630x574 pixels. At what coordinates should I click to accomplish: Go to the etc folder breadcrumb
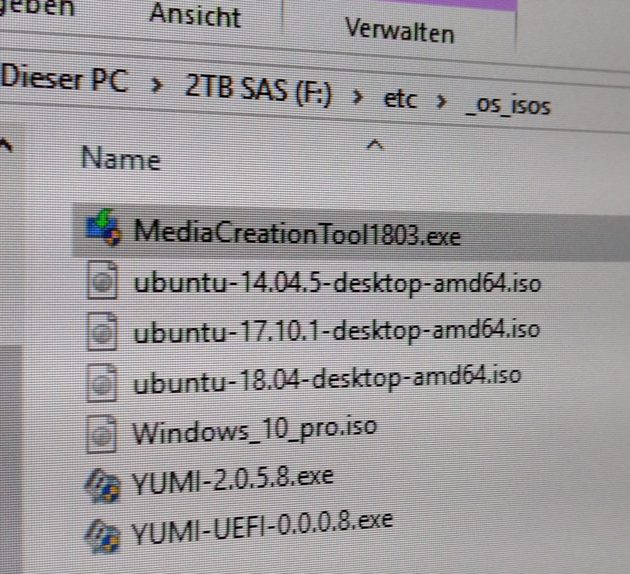tap(400, 100)
